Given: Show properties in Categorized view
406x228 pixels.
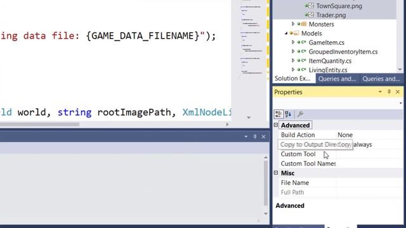Looking at the screenshot, I should [x=278, y=114].
